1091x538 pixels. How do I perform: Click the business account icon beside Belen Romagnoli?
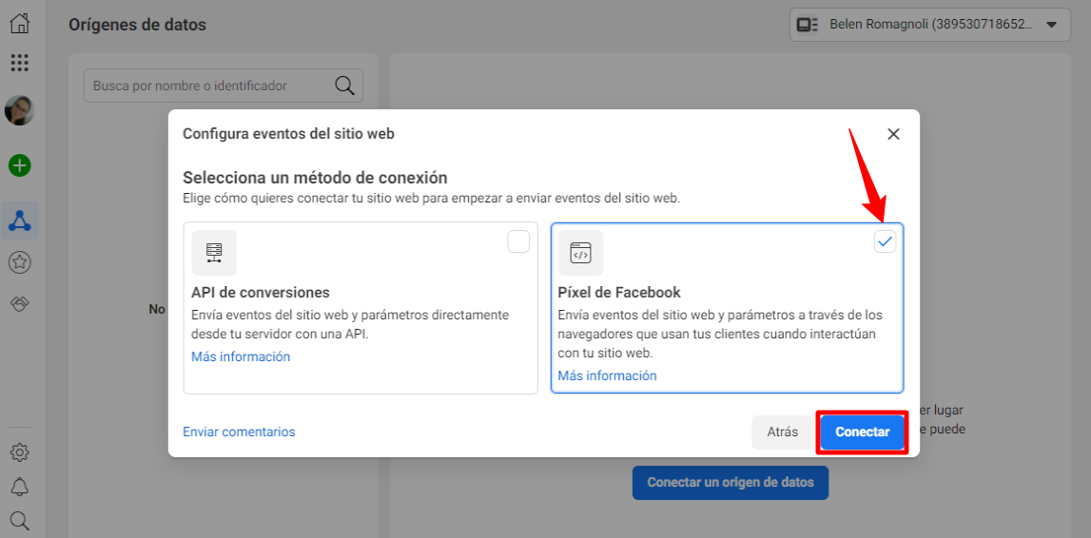click(x=808, y=25)
